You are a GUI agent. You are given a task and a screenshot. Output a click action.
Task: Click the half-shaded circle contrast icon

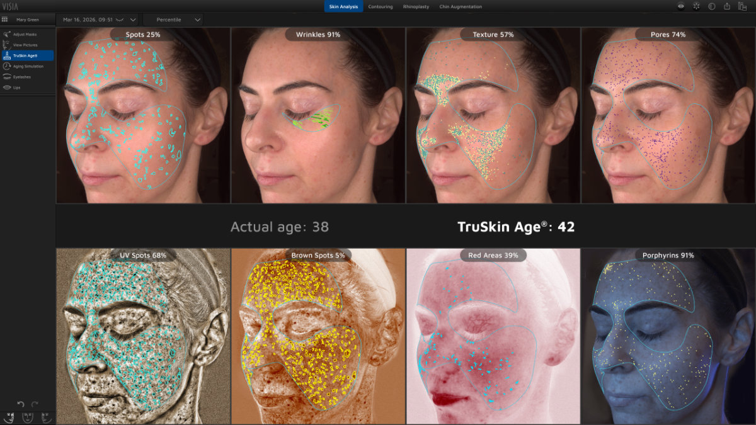click(x=712, y=6)
